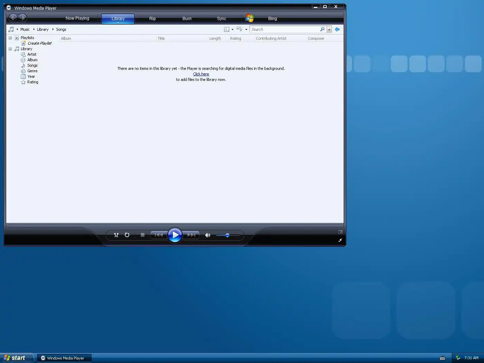Open the Layout options dropdown arrow

click(x=232, y=30)
